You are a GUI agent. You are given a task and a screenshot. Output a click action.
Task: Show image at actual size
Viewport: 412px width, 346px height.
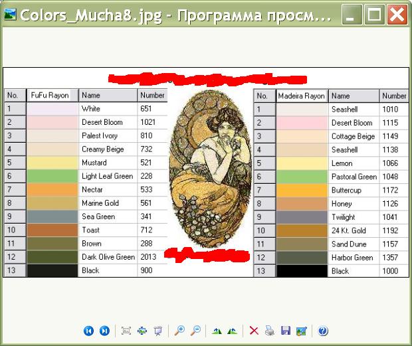[142, 331]
